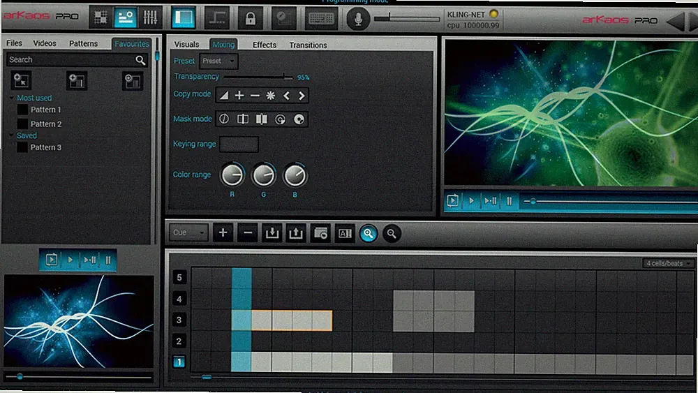Adjust the Transparency slider
Viewport: 698px width, 393px height.
tap(258, 77)
